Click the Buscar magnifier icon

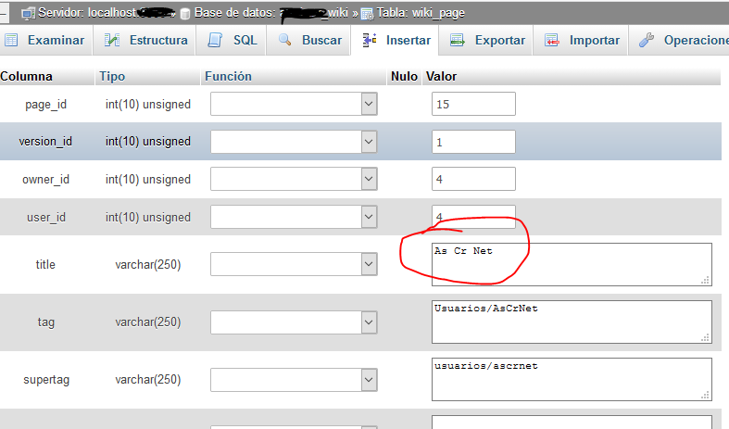click(285, 41)
